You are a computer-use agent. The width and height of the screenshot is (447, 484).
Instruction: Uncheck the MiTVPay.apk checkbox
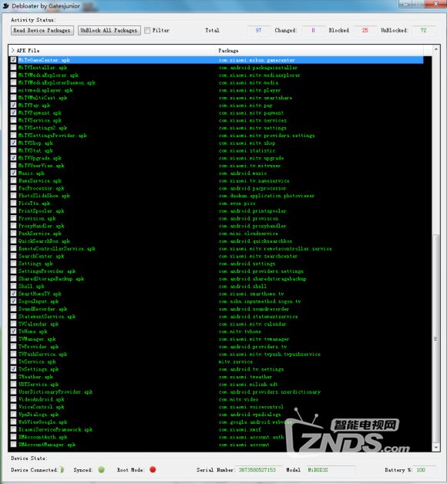click(x=14, y=106)
